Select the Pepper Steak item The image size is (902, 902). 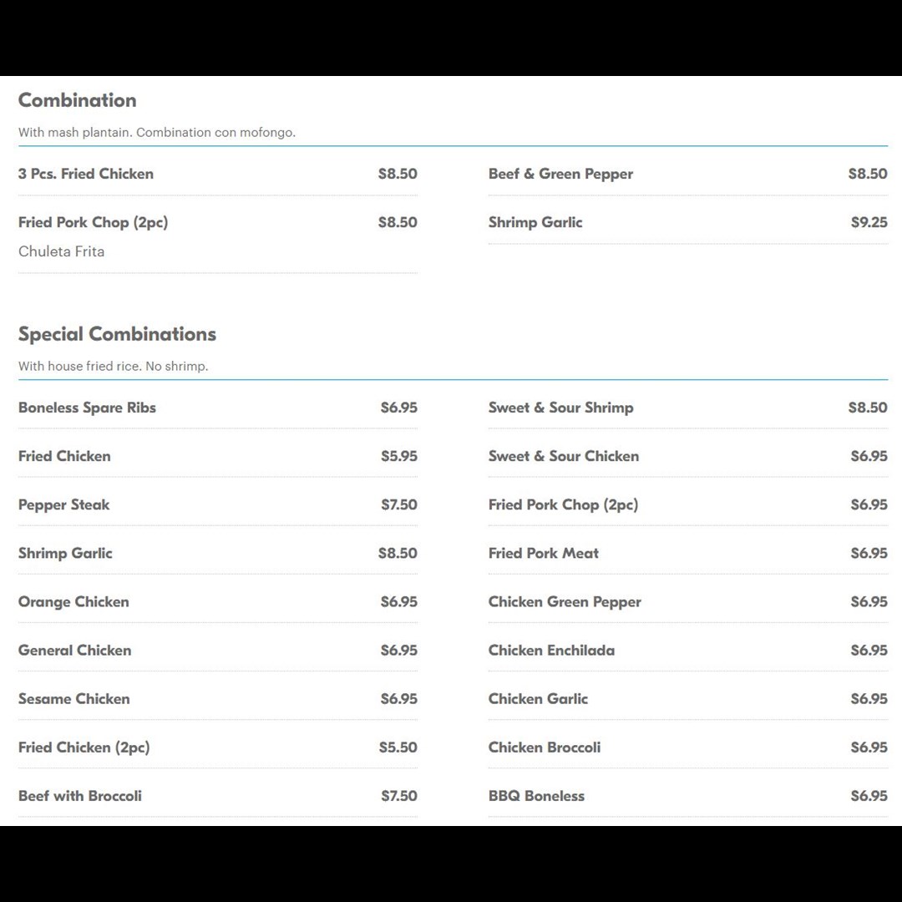[x=217, y=504]
